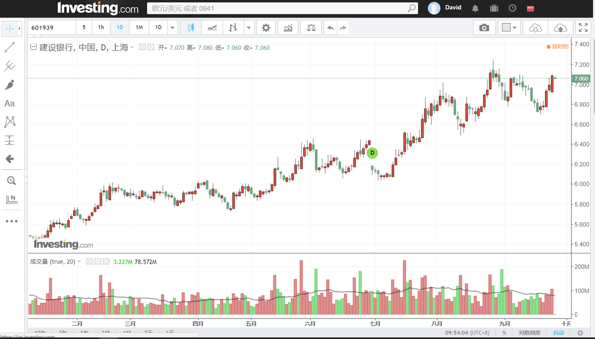Toggle the candlestick chart style
595x339 pixels.
click(x=190, y=27)
